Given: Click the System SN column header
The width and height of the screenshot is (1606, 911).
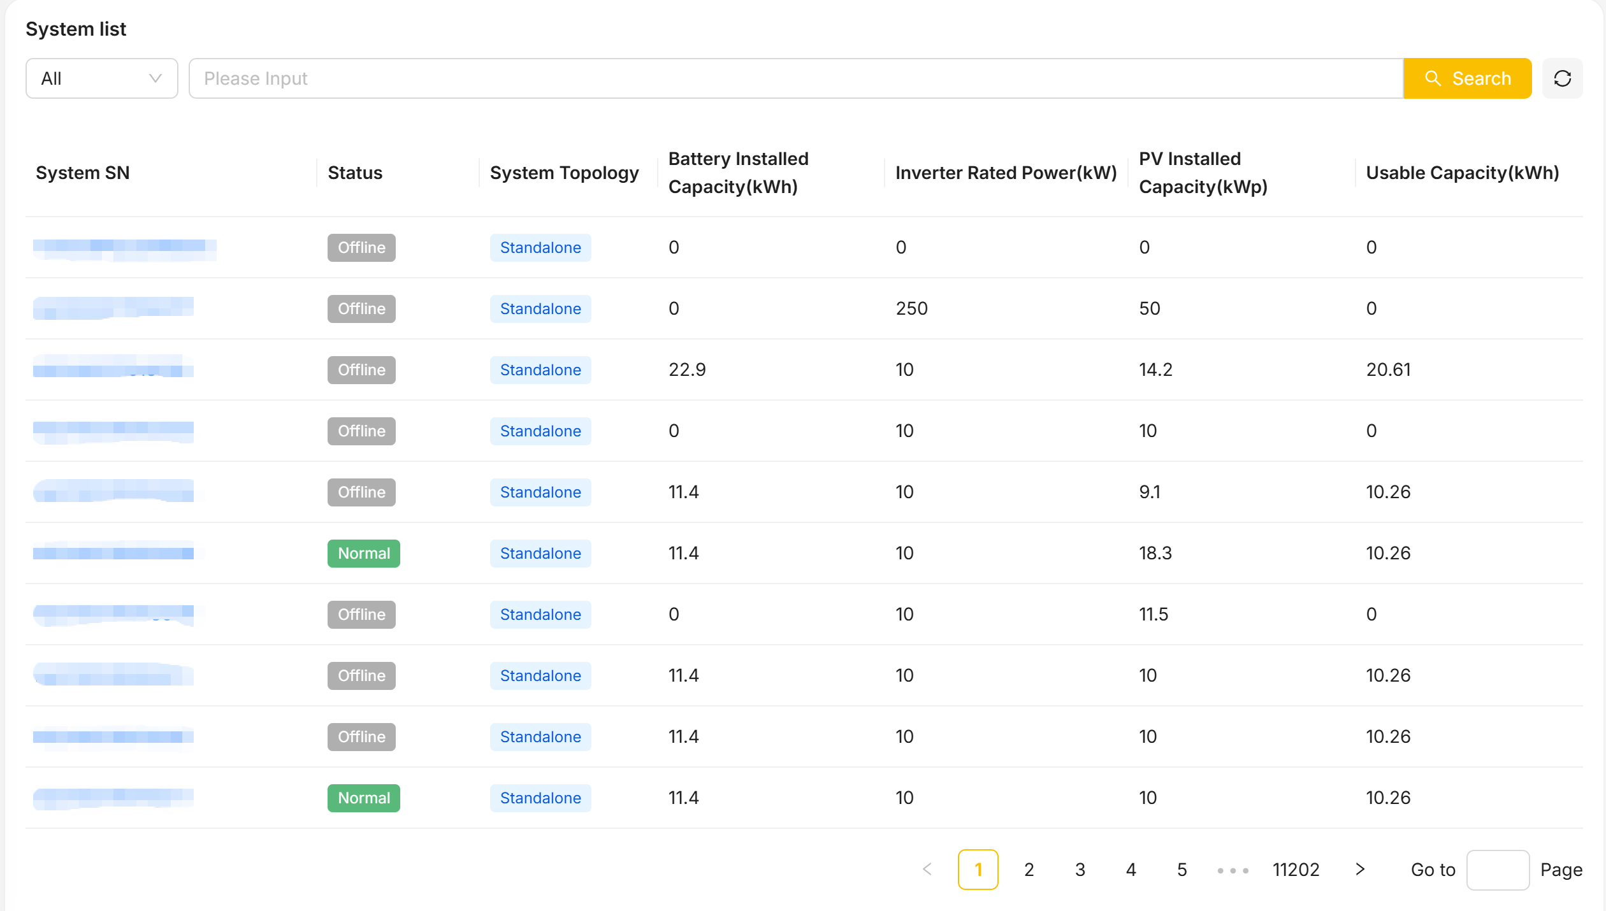Looking at the screenshot, I should (83, 173).
